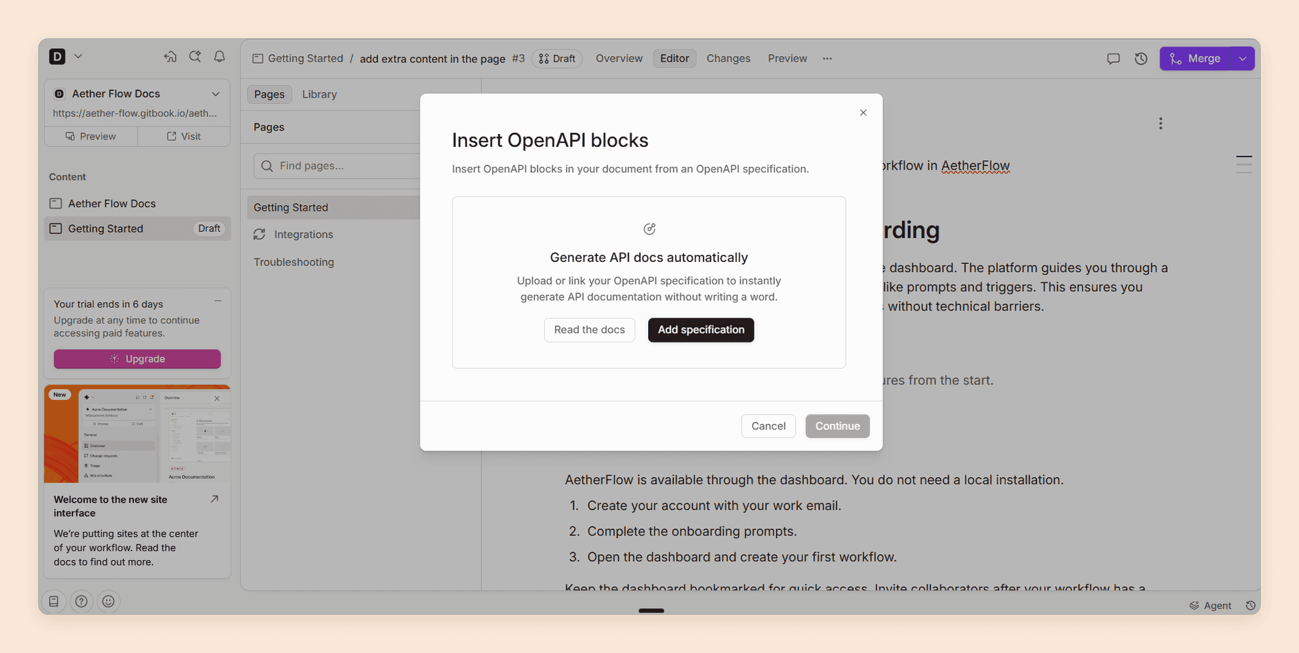Select the Pages tab
The width and height of the screenshot is (1299, 653).
coord(269,94)
